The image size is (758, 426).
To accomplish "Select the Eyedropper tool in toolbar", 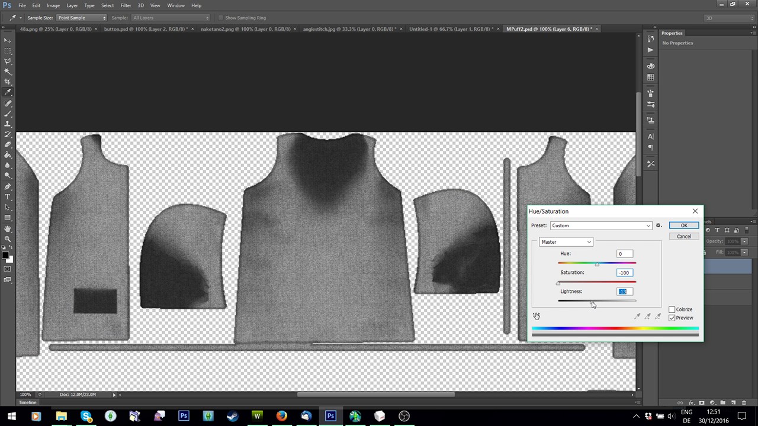I will (8, 92).
